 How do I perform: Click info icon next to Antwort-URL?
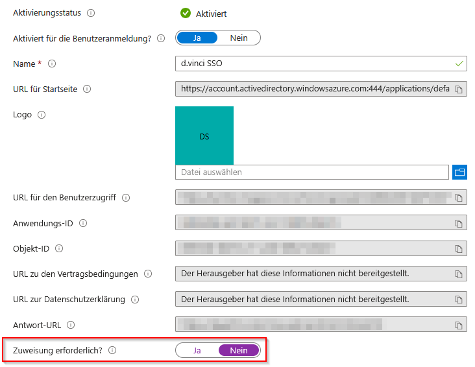[71, 325]
